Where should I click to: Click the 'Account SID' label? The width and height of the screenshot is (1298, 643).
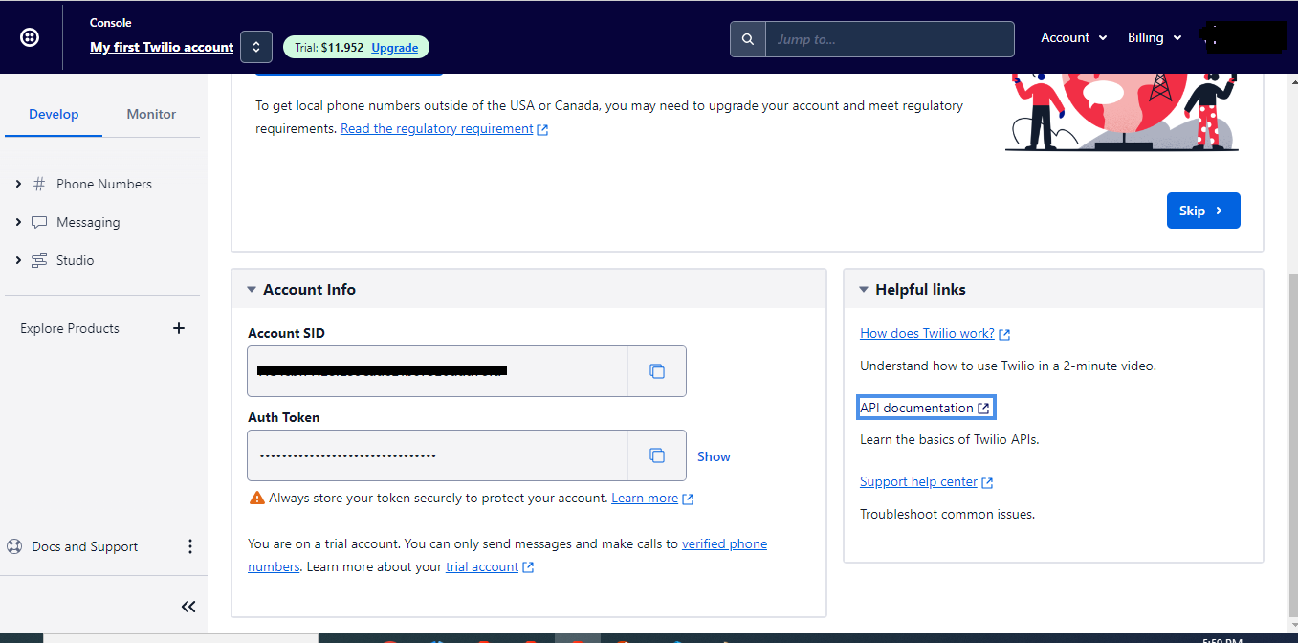pyautogui.click(x=286, y=333)
